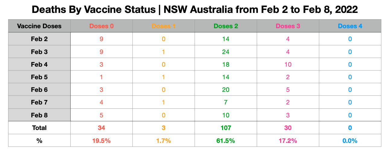388x151 pixels.
Task: Select the 17.2% percentage cell
Action: click(288, 140)
